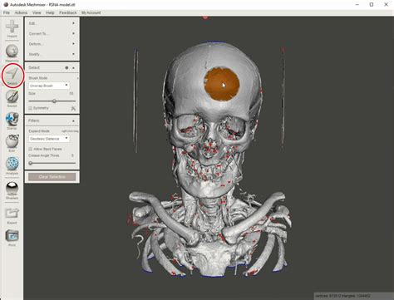Click the Expand Mode label
This screenshot has height=300, width=394.
click(x=39, y=131)
